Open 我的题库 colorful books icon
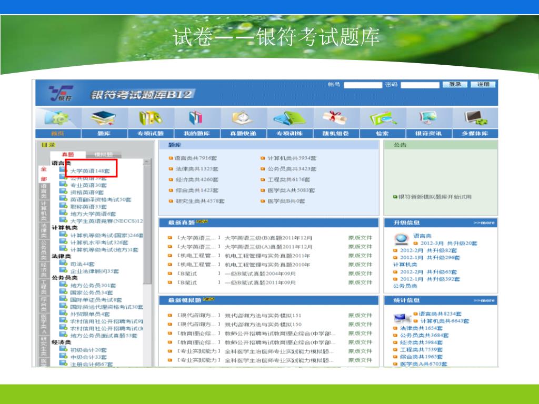This screenshot has height=404, width=539. pyautogui.click(x=196, y=118)
